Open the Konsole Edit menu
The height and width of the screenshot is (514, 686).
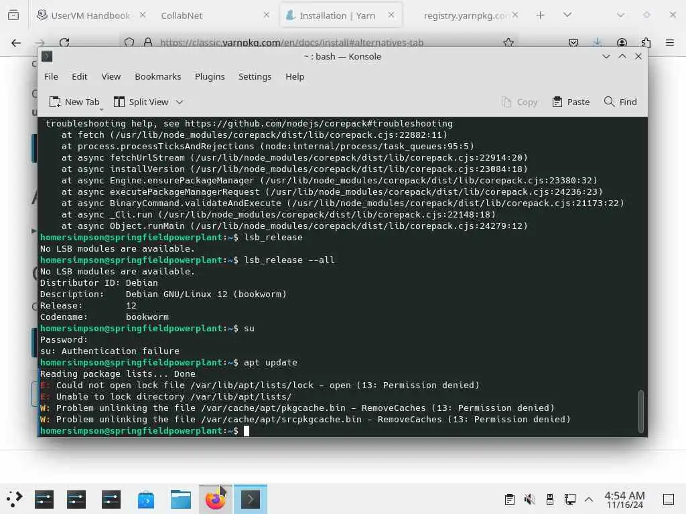click(79, 76)
